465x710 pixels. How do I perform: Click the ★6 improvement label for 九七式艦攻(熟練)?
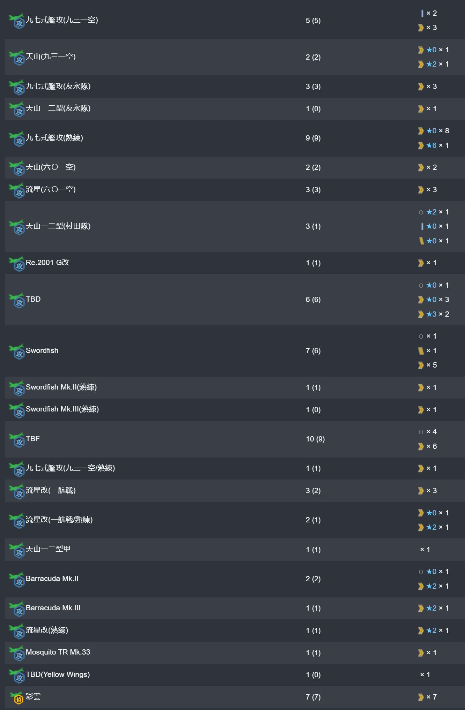point(431,145)
